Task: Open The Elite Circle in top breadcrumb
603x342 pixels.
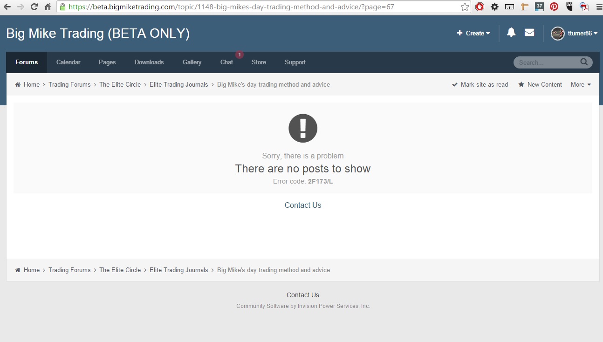Action: point(120,85)
